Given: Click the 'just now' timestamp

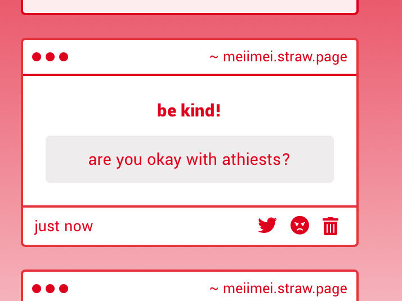Looking at the screenshot, I should 63,227.
